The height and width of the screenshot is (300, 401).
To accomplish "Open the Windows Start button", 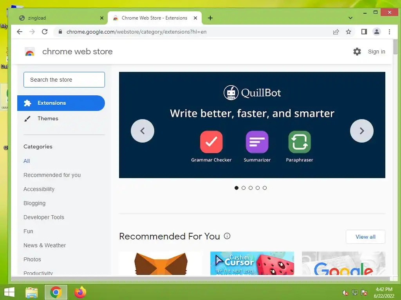I will [x=9, y=292].
